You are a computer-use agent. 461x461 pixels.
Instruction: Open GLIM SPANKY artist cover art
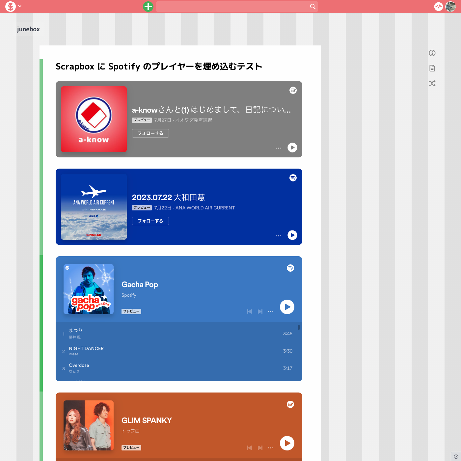pos(89,425)
